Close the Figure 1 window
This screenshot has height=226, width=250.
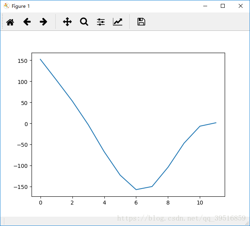tap(241, 6)
